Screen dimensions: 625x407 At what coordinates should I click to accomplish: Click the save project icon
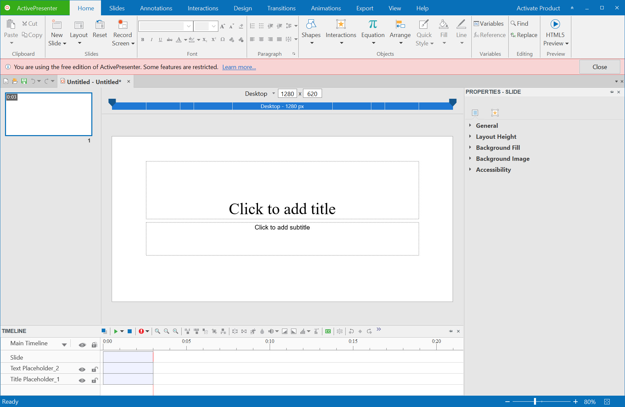(24, 81)
